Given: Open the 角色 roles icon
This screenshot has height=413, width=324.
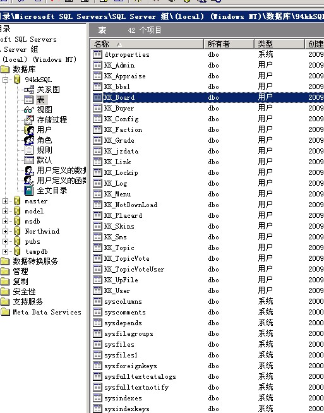Looking at the screenshot, I should [x=29, y=140].
